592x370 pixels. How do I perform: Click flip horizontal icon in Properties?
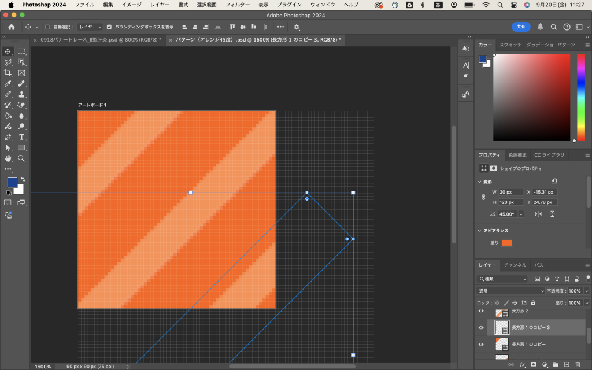tap(538, 214)
